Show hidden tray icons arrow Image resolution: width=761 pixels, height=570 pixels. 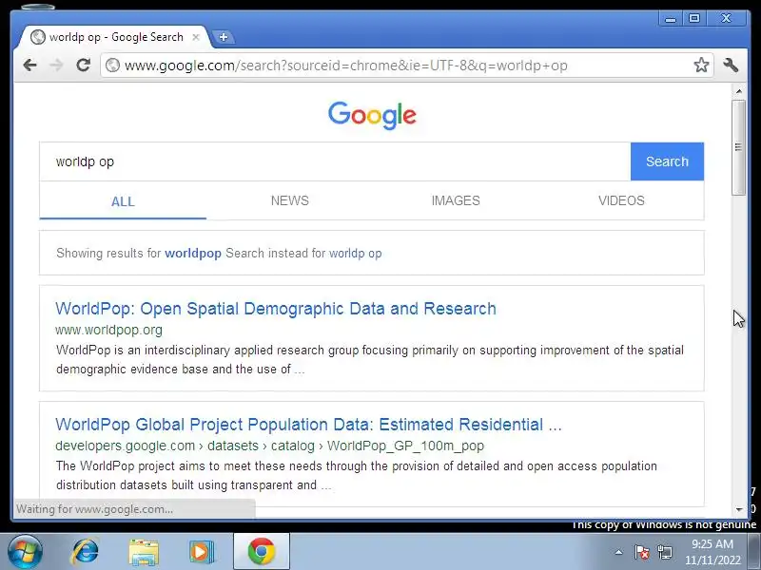[619, 552]
